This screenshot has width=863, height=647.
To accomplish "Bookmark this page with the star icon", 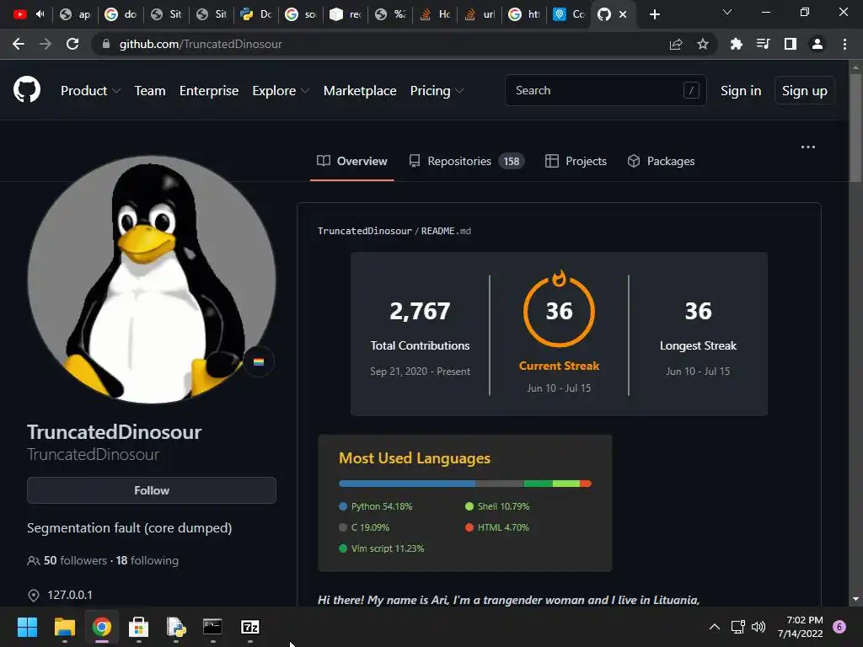I will tap(702, 44).
